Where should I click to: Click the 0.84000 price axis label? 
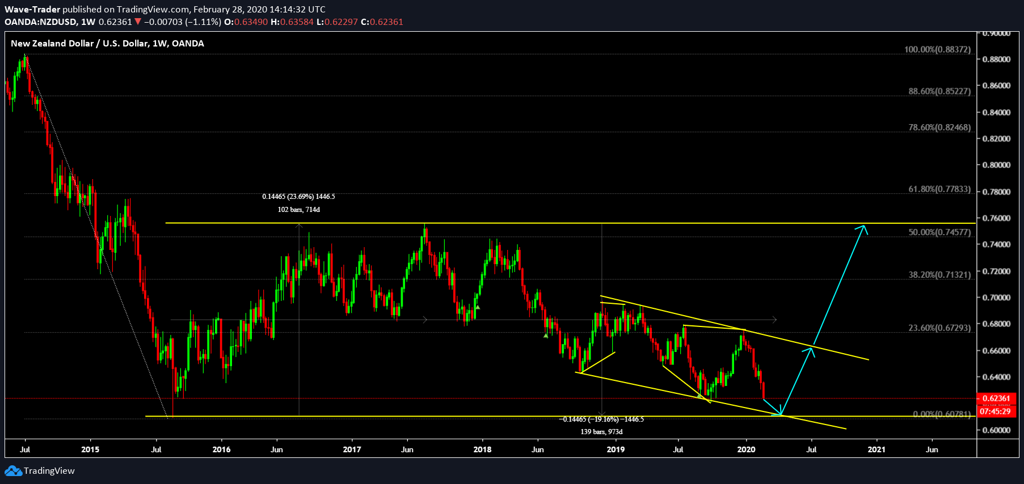pos(996,113)
